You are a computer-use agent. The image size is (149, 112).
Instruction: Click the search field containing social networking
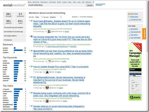pos(57,5)
